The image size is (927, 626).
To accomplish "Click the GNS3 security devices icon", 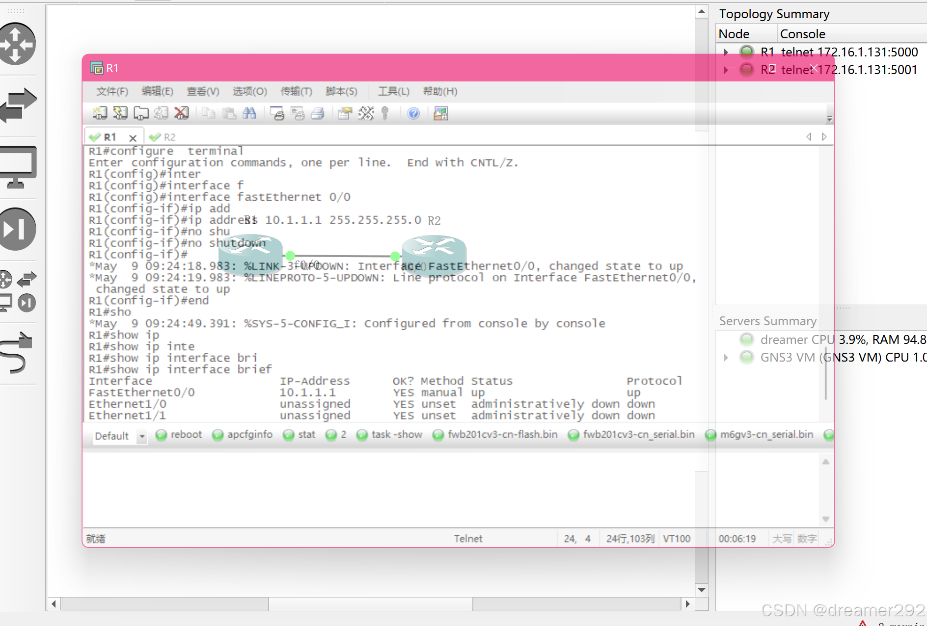I will pyautogui.click(x=18, y=229).
